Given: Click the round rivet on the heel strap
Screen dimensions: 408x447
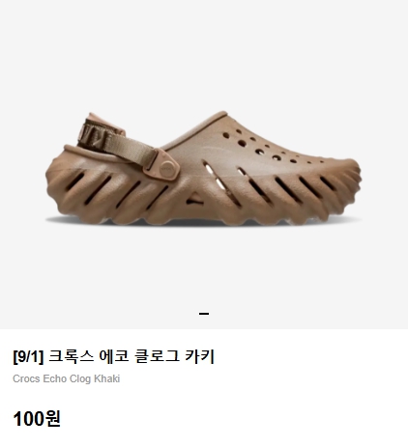Looking at the screenshot, I should 167,168.
